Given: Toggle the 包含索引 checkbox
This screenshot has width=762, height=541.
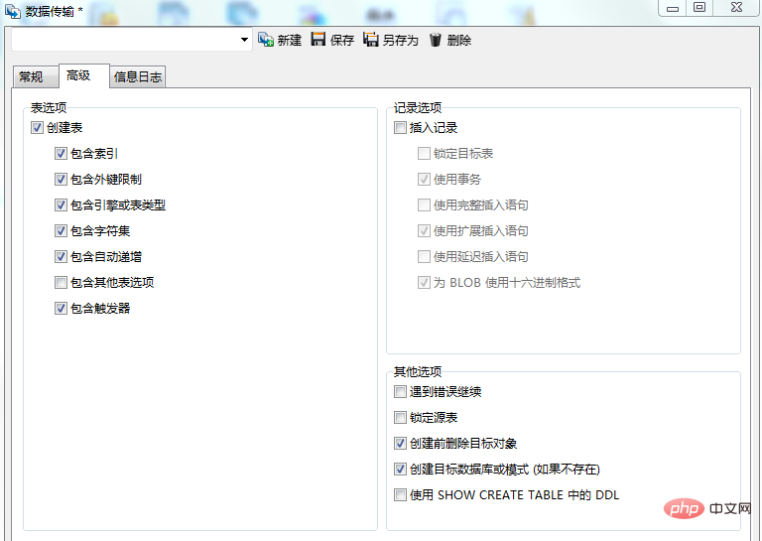Looking at the screenshot, I should click(61, 154).
